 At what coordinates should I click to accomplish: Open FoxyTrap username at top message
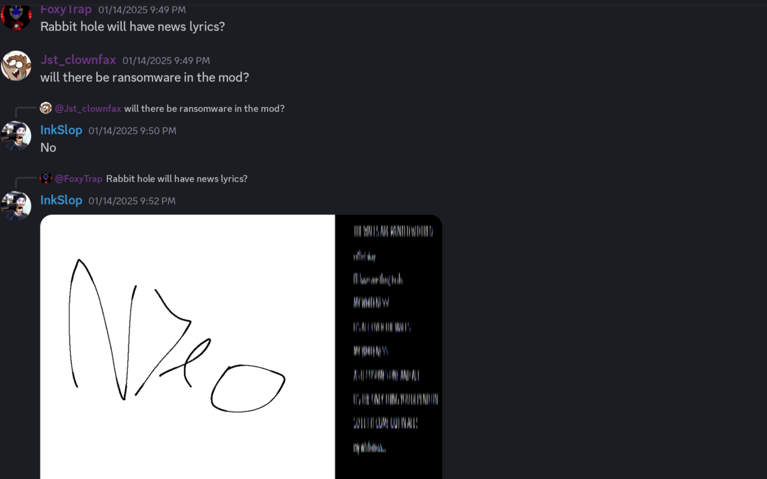click(66, 9)
